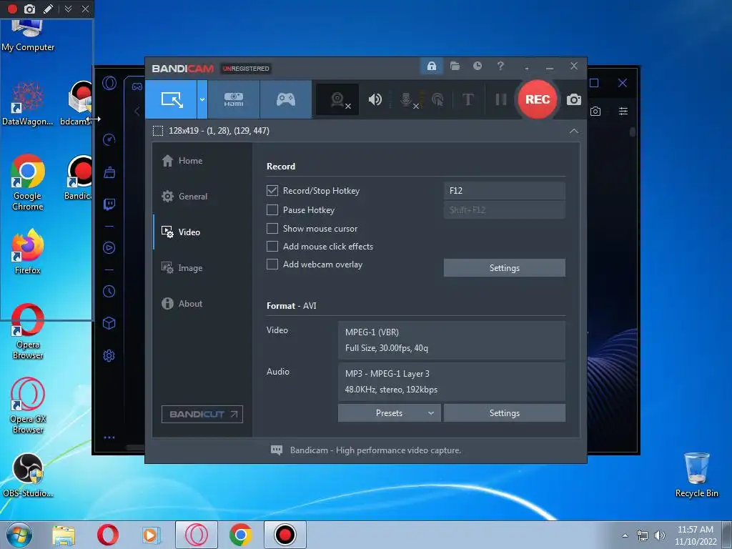Open history clock in Opera GX sidebar
The height and width of the screenshot is (549, 732).
[109, 292]
